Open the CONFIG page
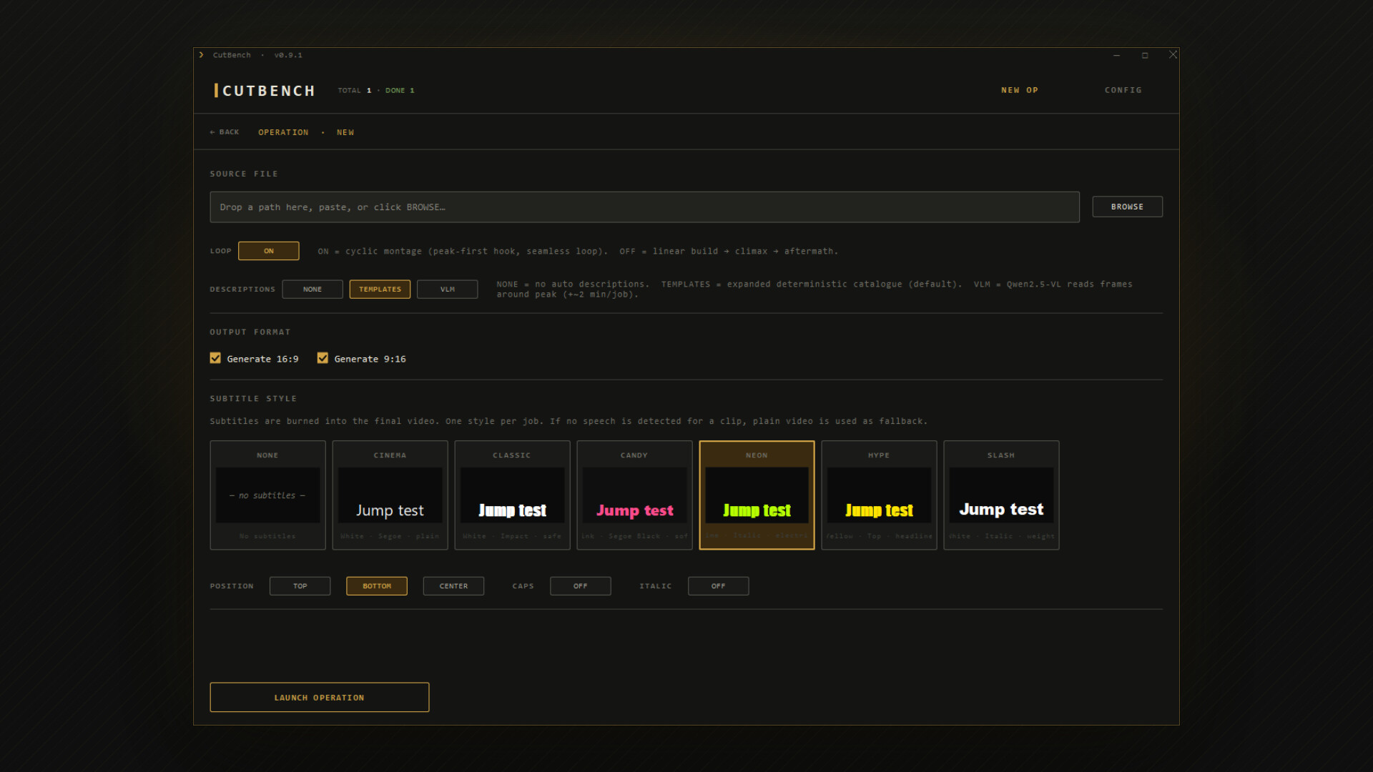This screenshot has width=1373, height=772. point(1123,90)
